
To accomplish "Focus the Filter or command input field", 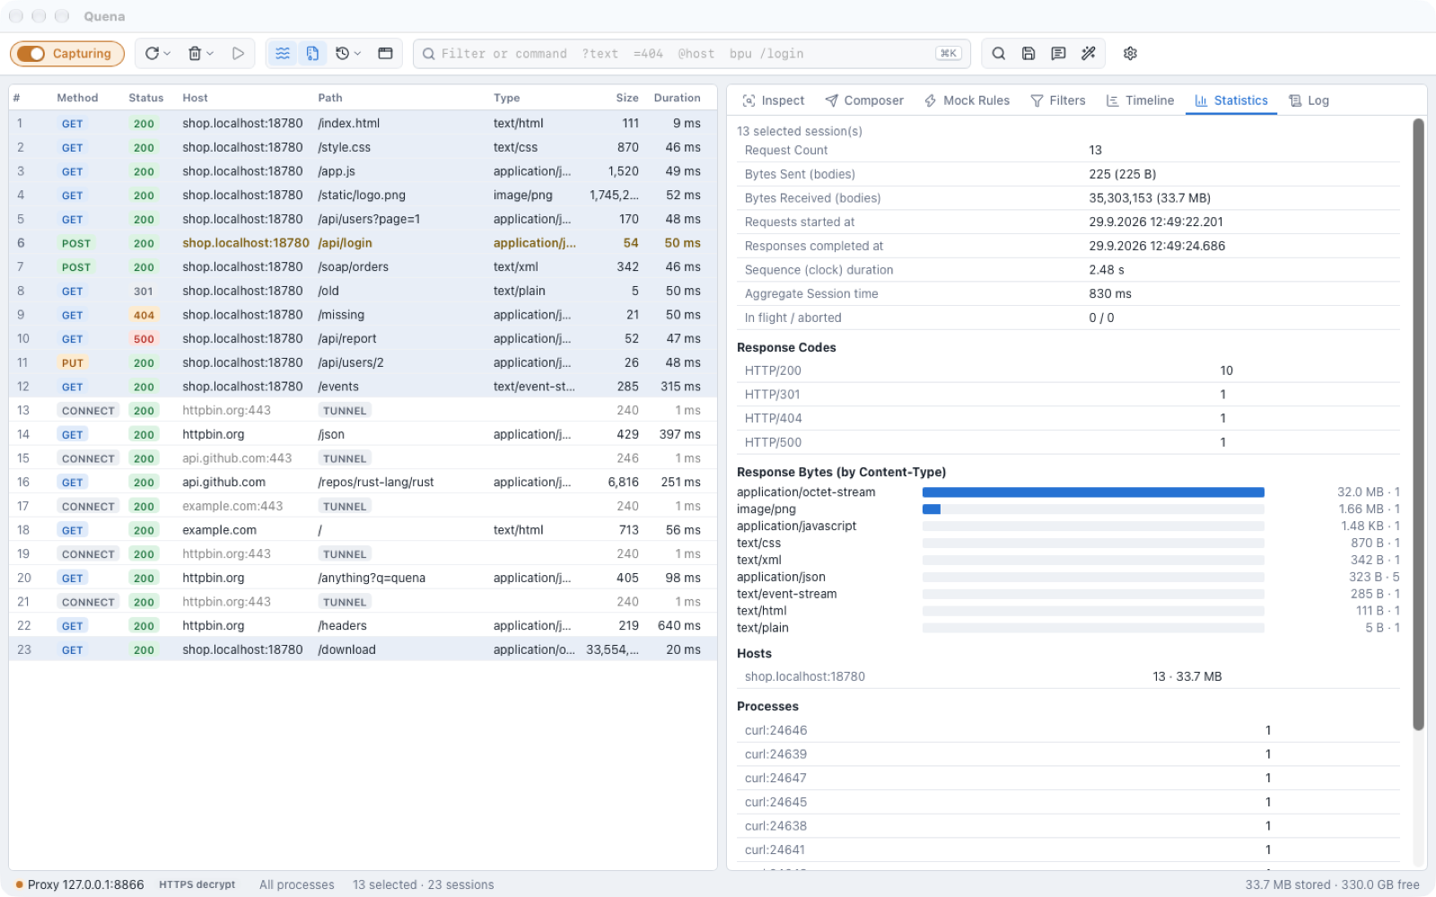I will pyautogui.click(x=691, y=54).
